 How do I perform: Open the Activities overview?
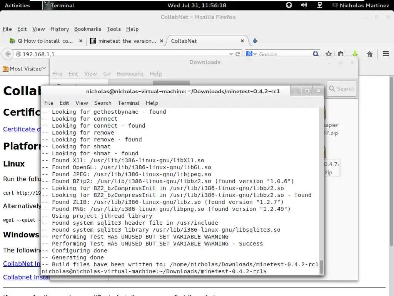[17, 5]
